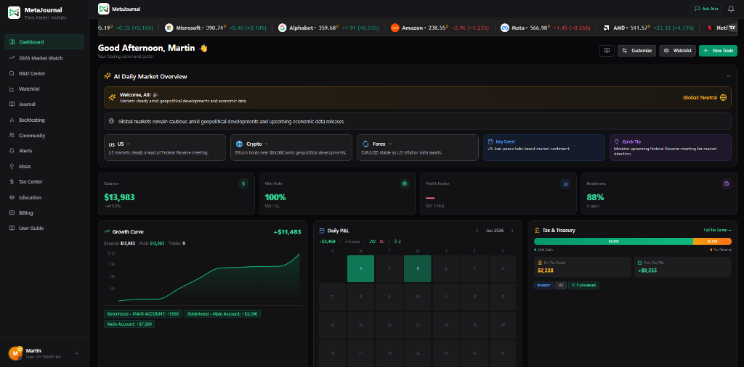Click the Profit Factor chart icon
The image size is (744, 367).
(x=565, y=183)
